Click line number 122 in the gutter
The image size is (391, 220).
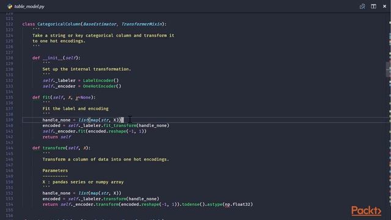9,24
